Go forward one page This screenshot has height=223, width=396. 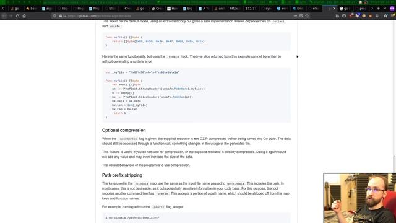11,16
